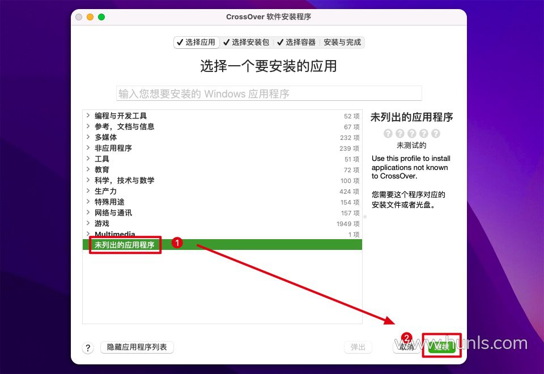
Task: Expand the 科学，技术与数学 category
Action: coord(88,180)
